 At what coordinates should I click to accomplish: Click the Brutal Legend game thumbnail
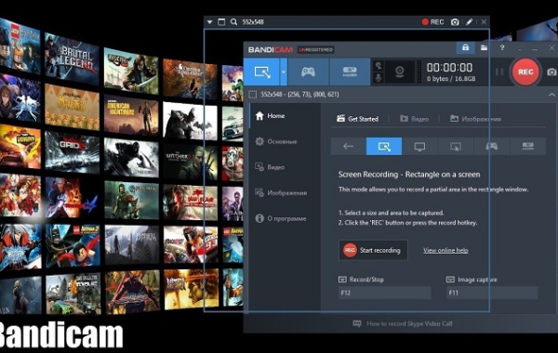73,59
